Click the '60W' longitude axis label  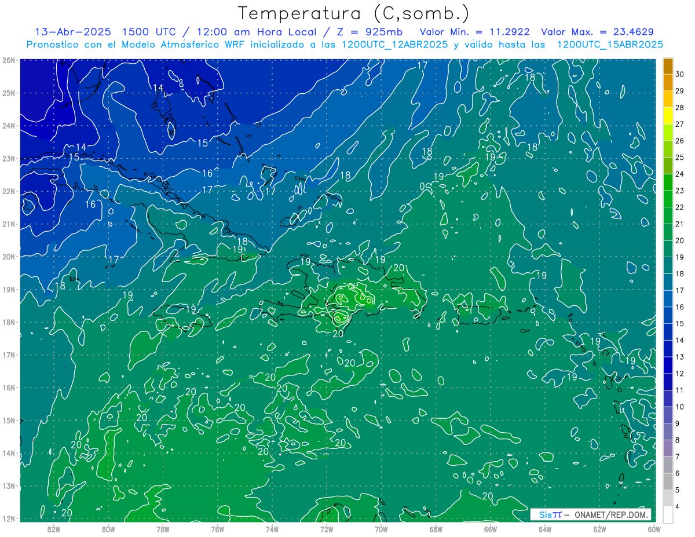[x=654, y=528]
